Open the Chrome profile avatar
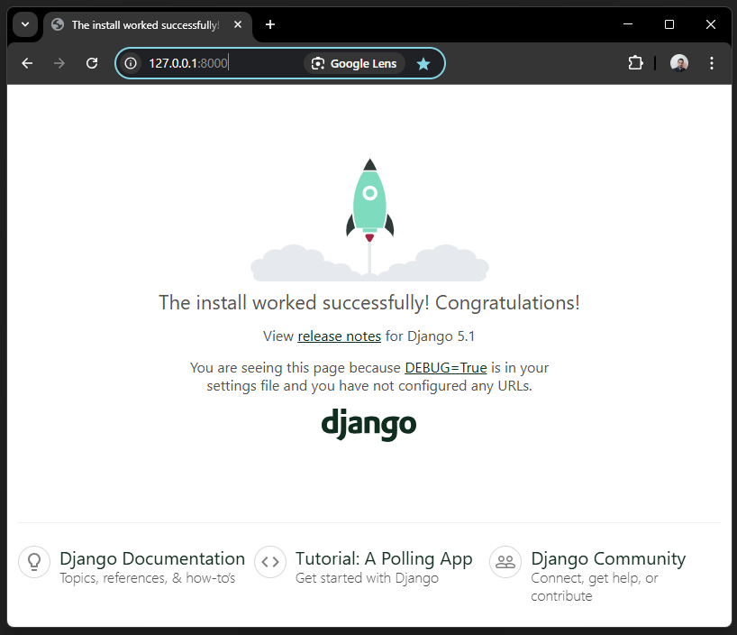 click(679, 63)
